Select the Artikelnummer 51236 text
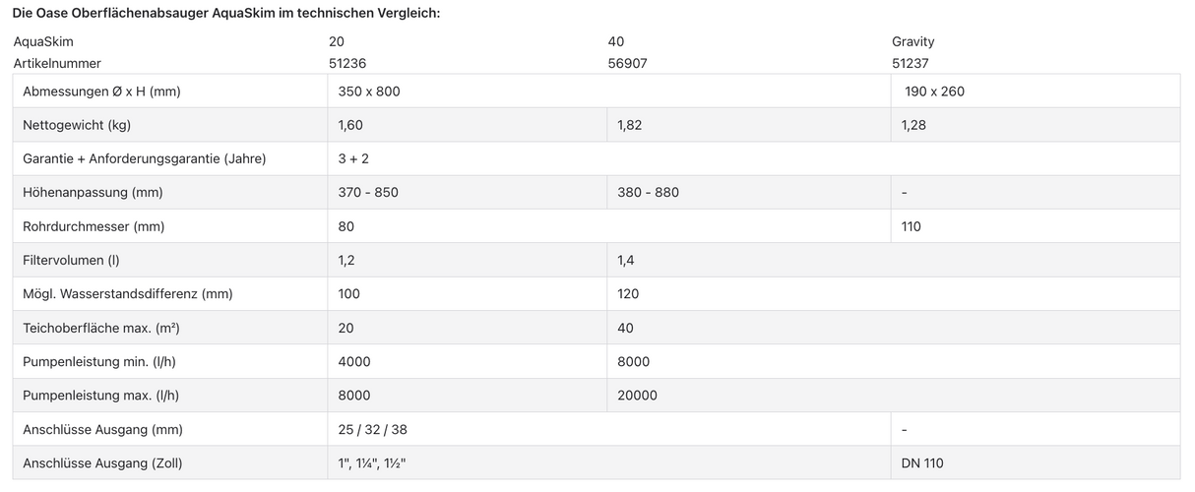The image size is (1195, 492). (x=347, y=63)
